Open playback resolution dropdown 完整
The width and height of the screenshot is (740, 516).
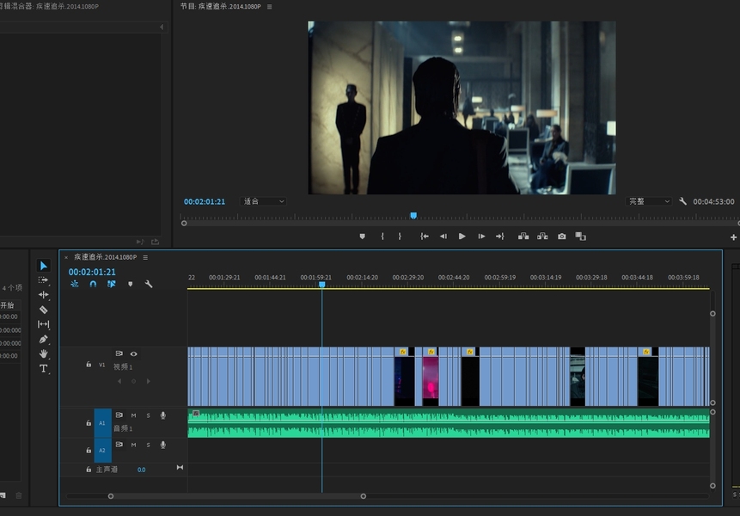649,201
